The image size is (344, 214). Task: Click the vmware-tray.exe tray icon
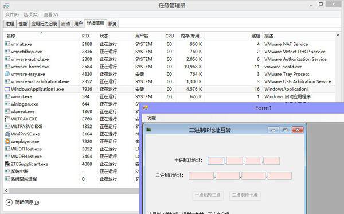[7, 74]
